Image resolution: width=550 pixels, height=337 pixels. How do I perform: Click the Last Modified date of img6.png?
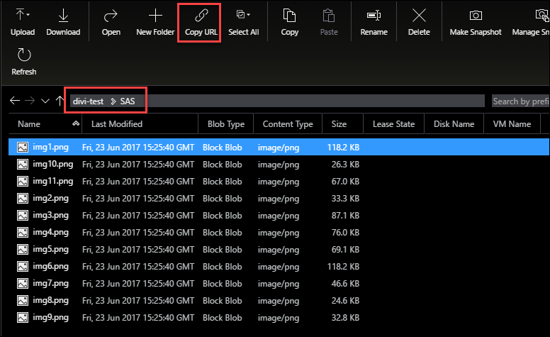(x=138, y=267)
